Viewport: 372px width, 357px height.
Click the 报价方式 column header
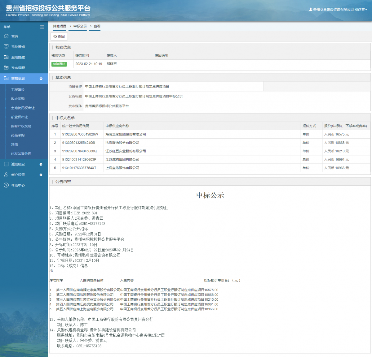[309, 126]
